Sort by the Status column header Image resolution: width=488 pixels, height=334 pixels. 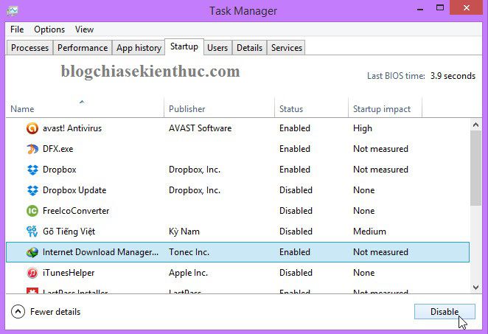[311, 108]
